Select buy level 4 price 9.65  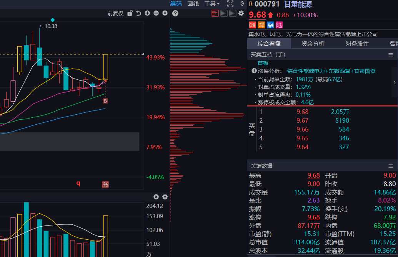pyautogui.click(x=302, y=138)
